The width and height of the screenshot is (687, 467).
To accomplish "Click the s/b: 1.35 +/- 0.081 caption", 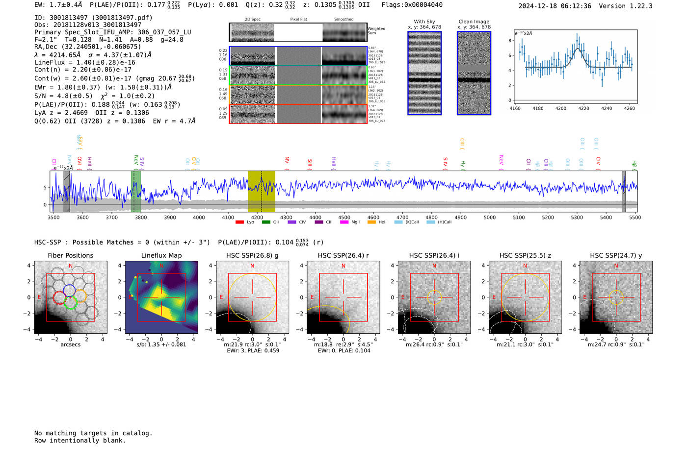I will pos(161,344).
